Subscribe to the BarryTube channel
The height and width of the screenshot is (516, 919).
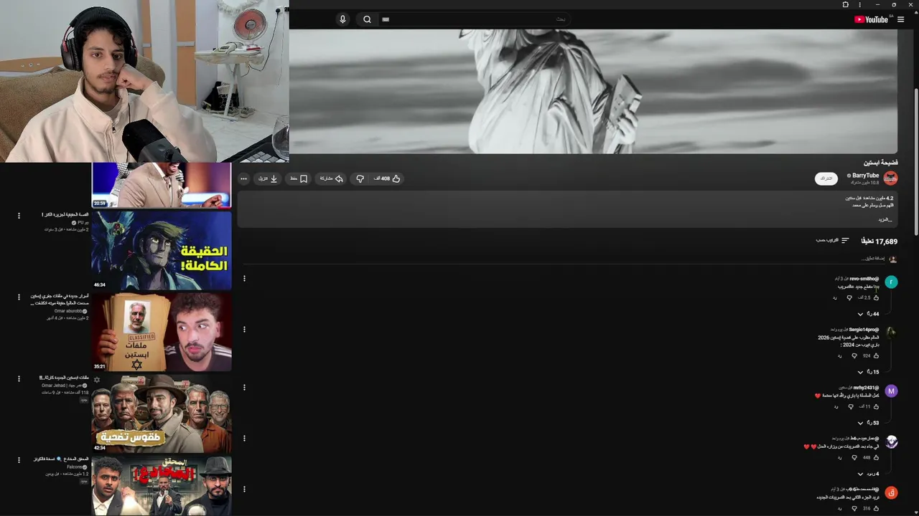826,178
